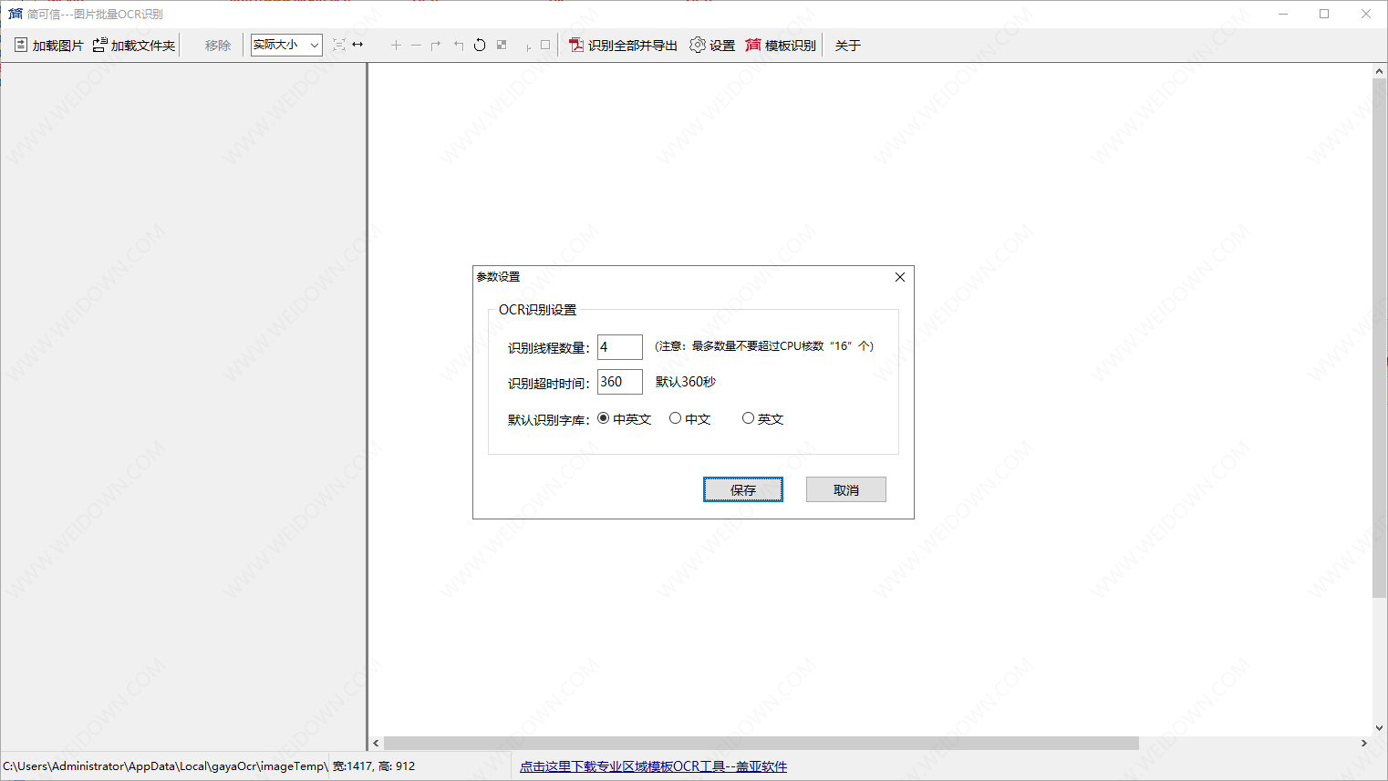Click the empty square selection icon
The image size is (1388, 781).
point(545,45)
